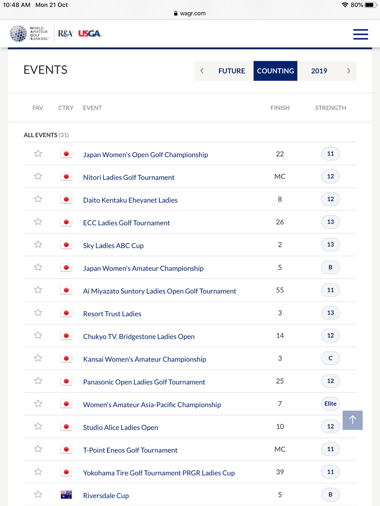380x506 pixels.
Task: Click the R&A logo in header
Action: 66,34
